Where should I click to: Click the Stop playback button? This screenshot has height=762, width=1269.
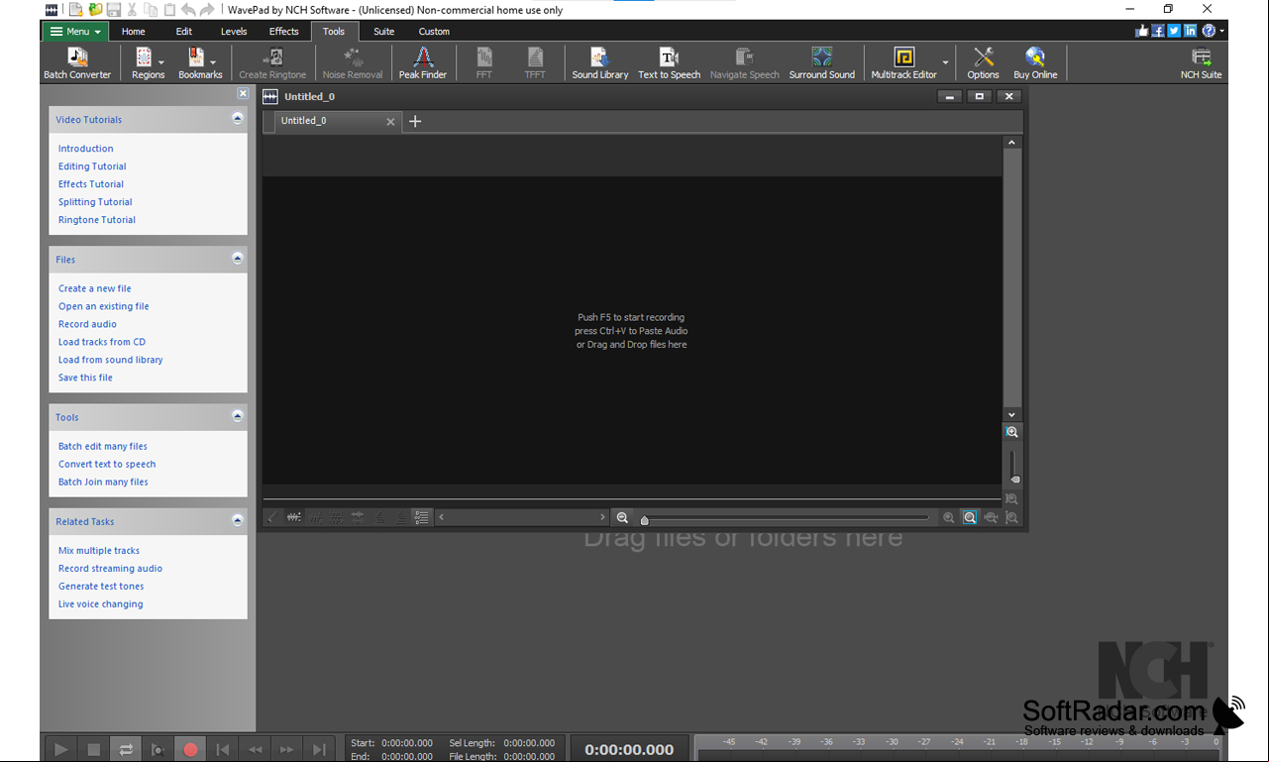[93, 750]
